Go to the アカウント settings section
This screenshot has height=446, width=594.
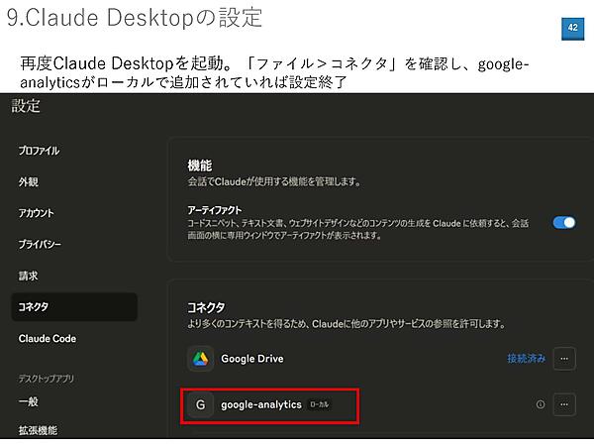tap(37, 213)
